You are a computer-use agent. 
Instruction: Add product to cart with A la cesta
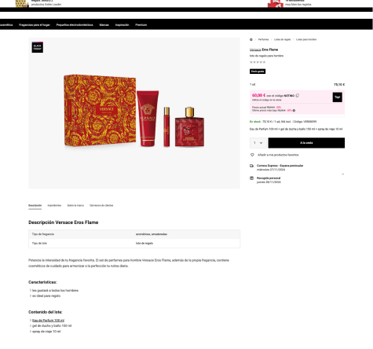coord(306,143)
